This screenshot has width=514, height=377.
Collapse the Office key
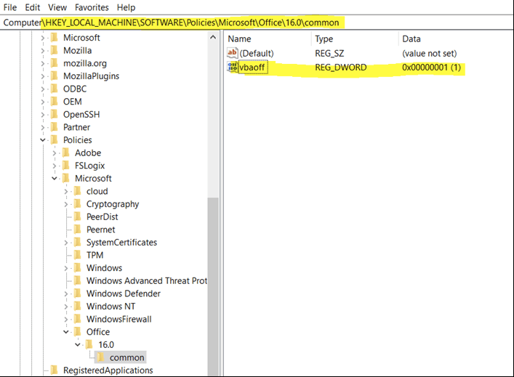[x=66, y=332]
